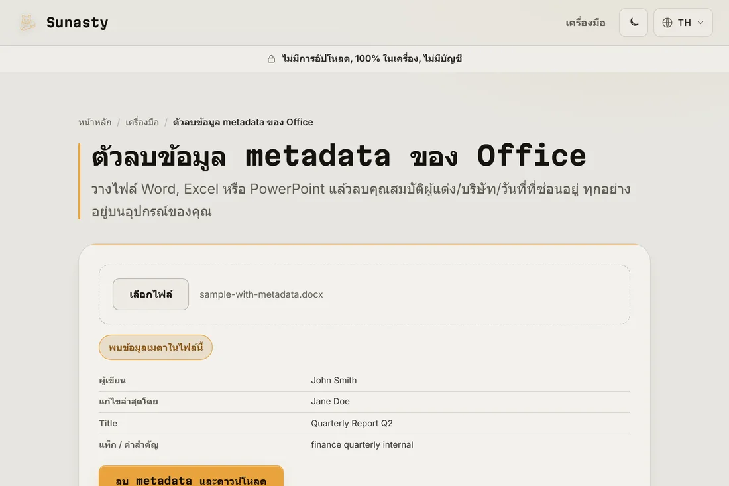Expand the TH language dropdown
Screen dimensions: 729x486
point(683,23)
